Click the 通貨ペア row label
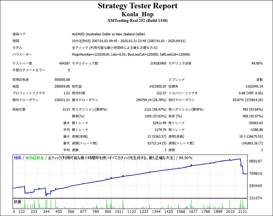The width and height of the screenshot is (273, 216). pyautogui.click(x=19, y=34)
